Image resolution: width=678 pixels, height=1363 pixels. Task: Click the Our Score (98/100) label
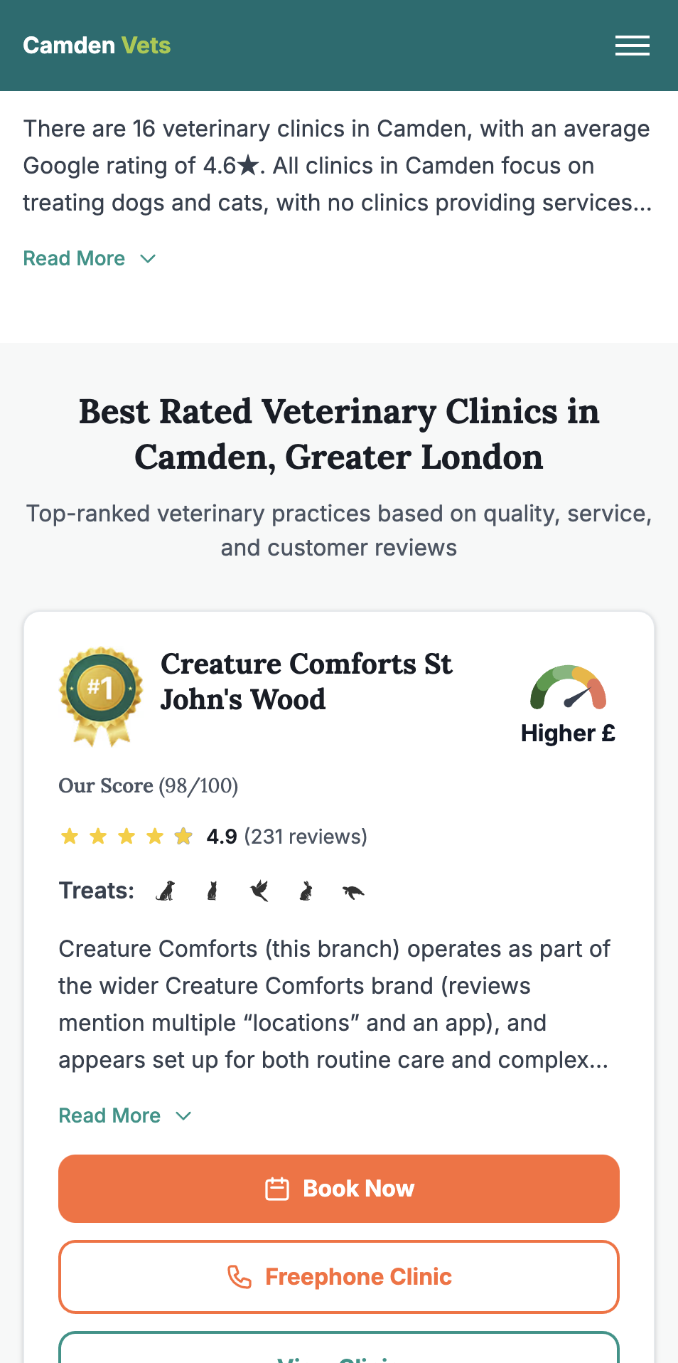pos(148,786)
